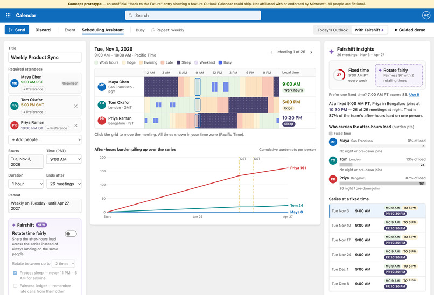
Task: Remove Priya Raman from attendees
Action: coord(76,125)
